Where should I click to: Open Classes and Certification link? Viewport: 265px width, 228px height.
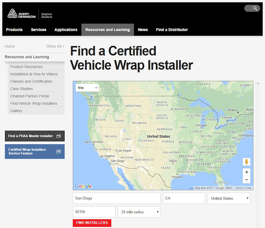(31, 81)
